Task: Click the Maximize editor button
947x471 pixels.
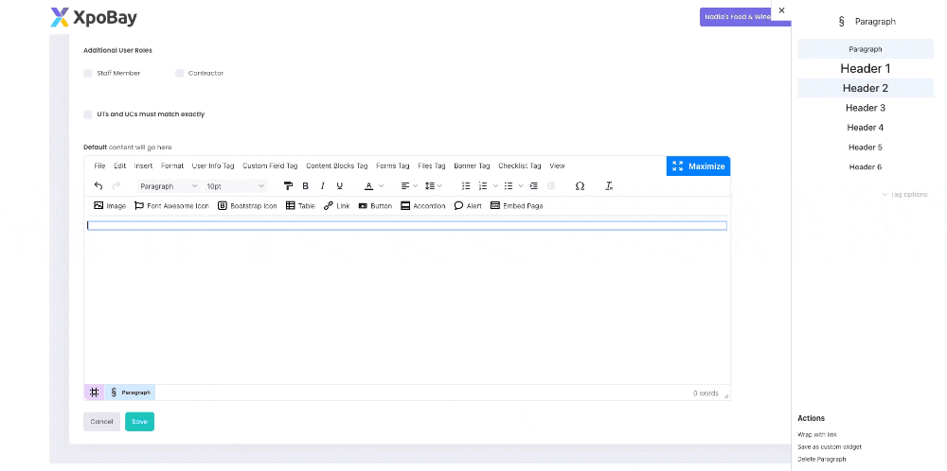Action: (698, 166)
